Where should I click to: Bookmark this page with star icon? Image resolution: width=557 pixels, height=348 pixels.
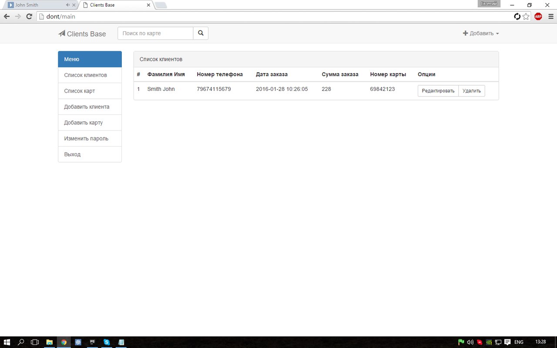(x=526, y=17)
